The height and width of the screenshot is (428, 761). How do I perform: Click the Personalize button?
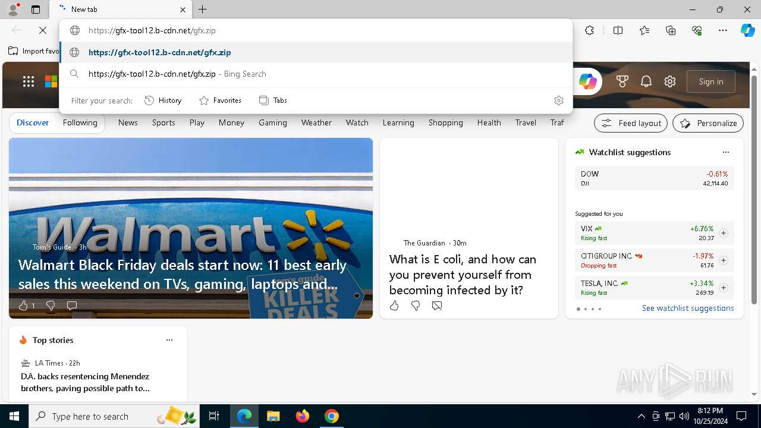point(708,123)
